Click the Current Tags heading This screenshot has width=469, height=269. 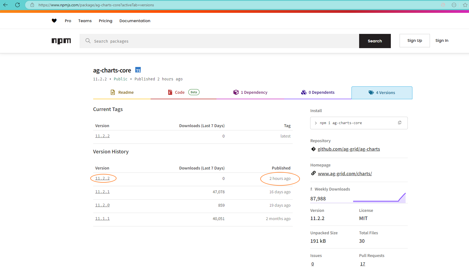[108, 109]
